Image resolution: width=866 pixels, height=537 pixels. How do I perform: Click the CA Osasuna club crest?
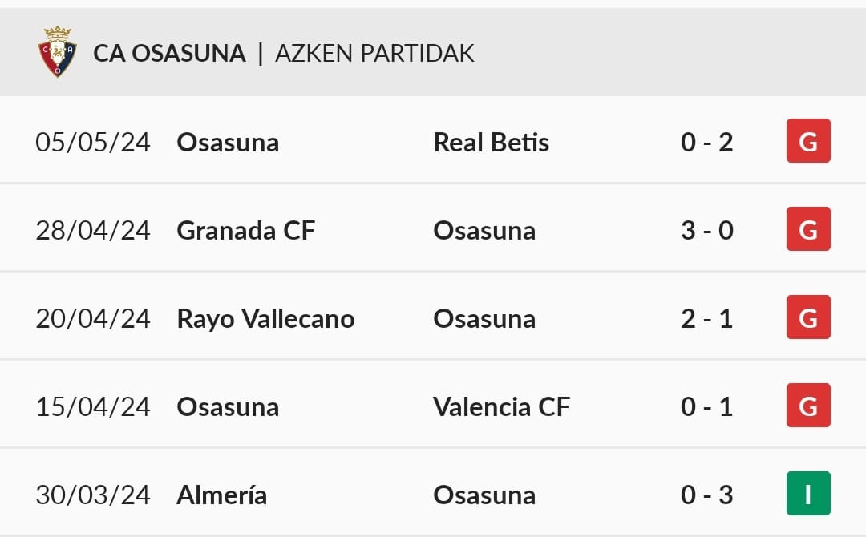pyautogui.click(x=58, y=52)
